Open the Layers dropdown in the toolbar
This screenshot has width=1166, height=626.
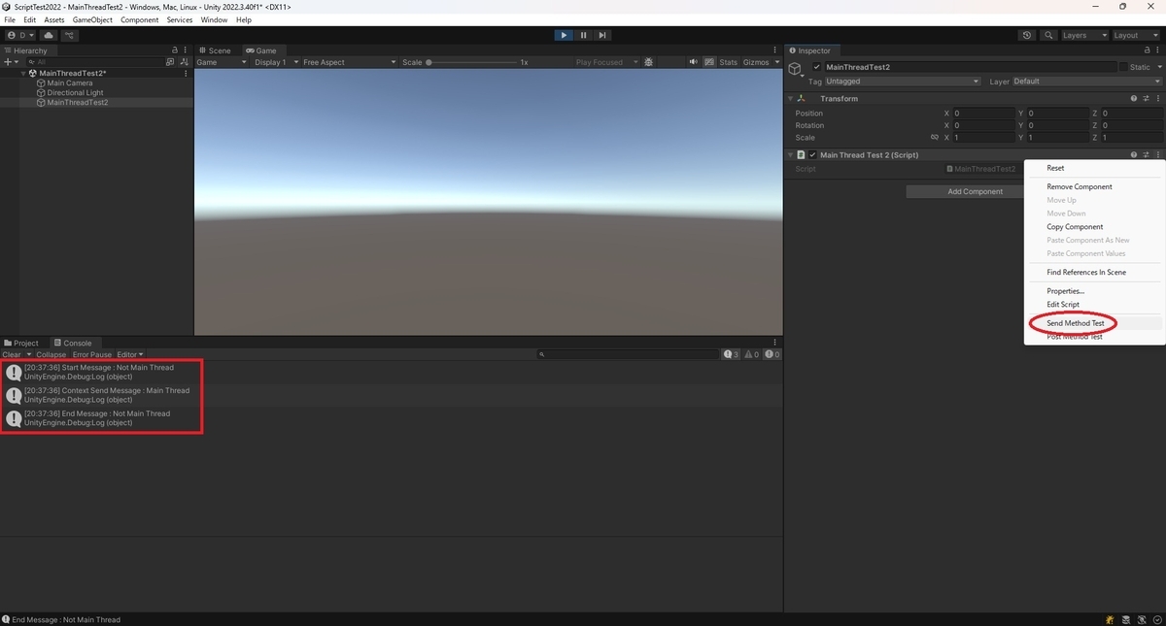[x=1084, y=35]
